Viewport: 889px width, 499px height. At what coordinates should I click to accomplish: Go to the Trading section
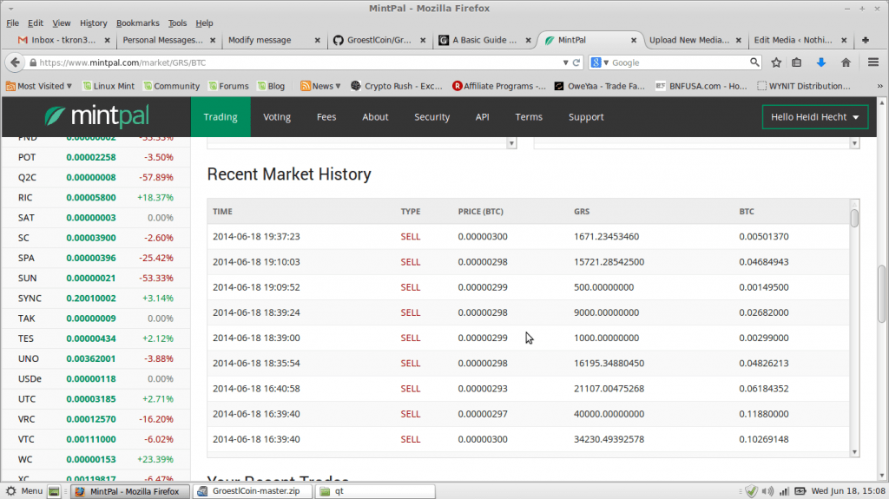tap(221, 117)
